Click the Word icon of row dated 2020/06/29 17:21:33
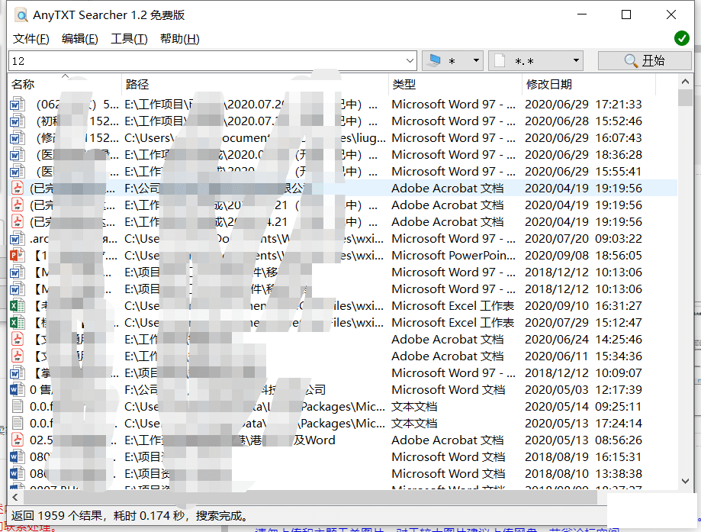This screenshot has width=701, height=532. pyautogui.click(x=17, y=105)
